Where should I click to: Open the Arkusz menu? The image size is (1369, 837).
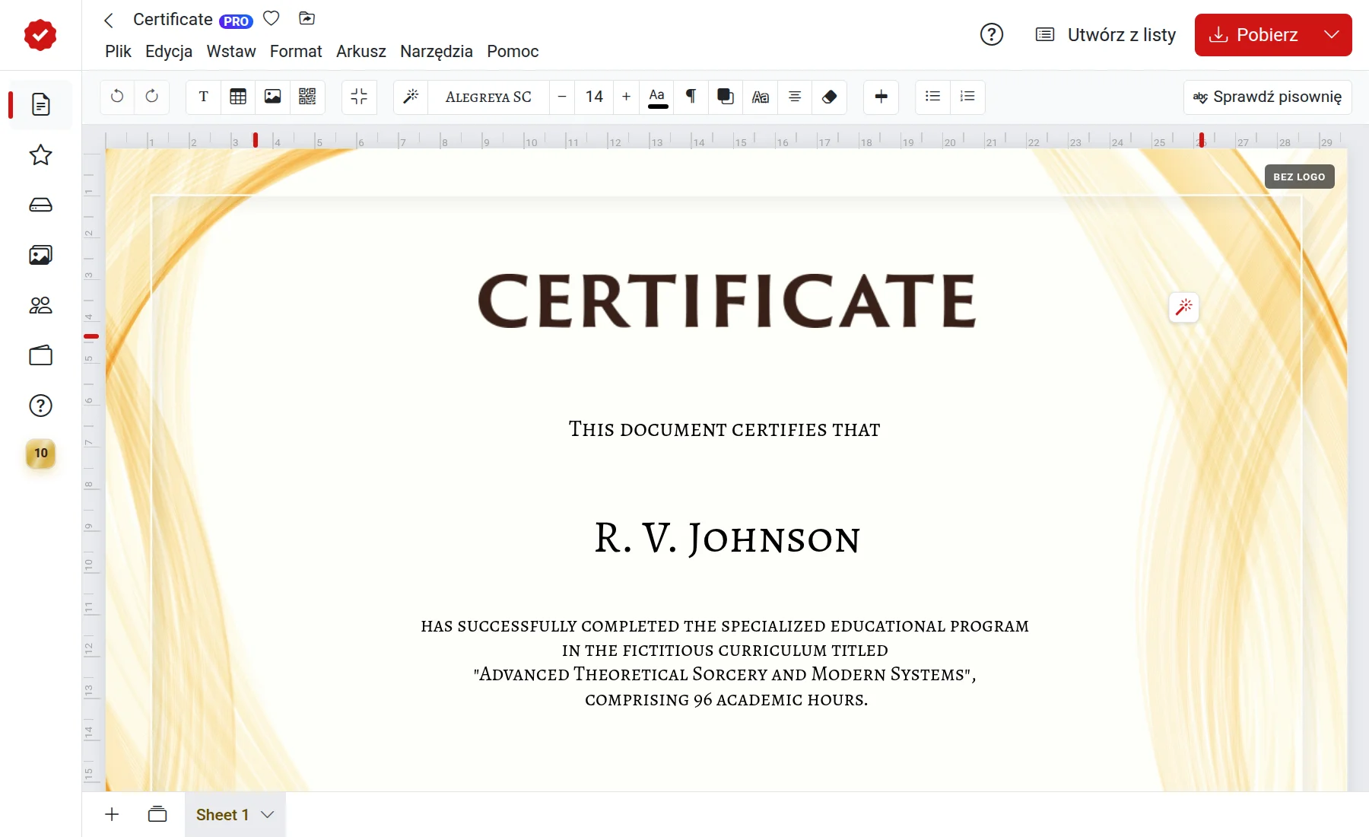tap(361, 51)
